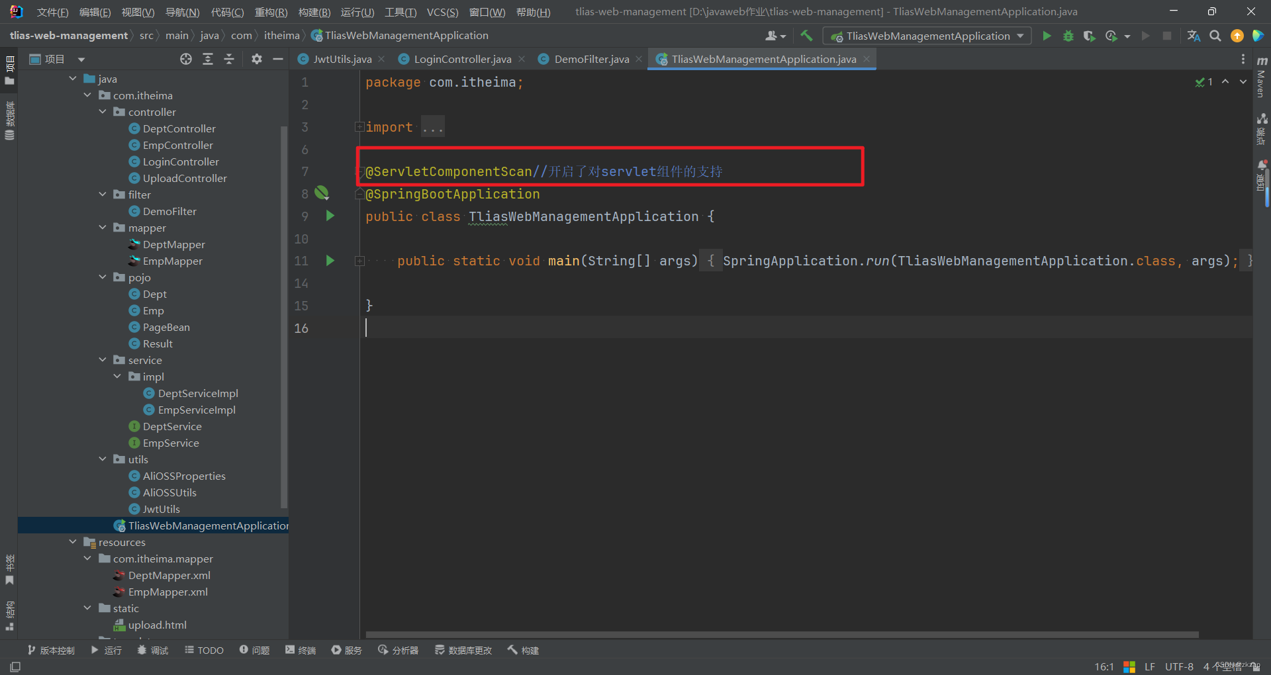
Task: Open the 终端 terminal tool window
Action: 301,651
